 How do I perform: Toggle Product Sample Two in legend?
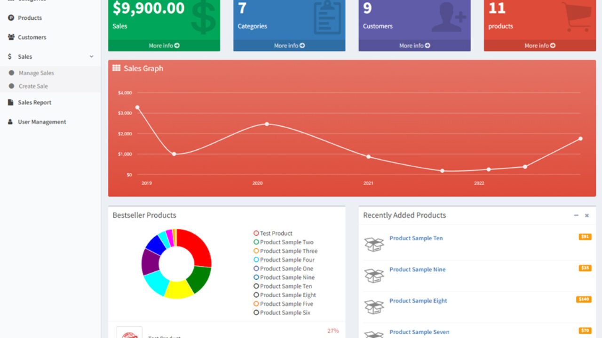coord(283,242)
